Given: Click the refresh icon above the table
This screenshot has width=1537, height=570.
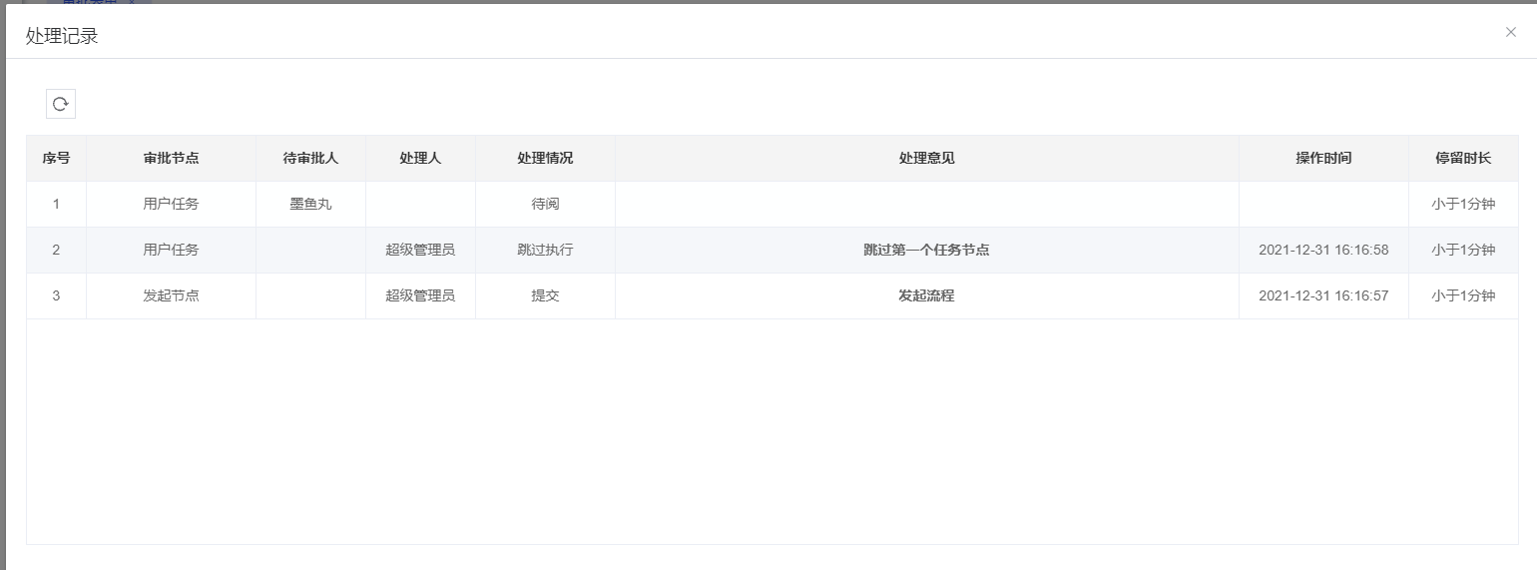Looking at the screenshot, I should pyautogui.click(x=61, y=104).
